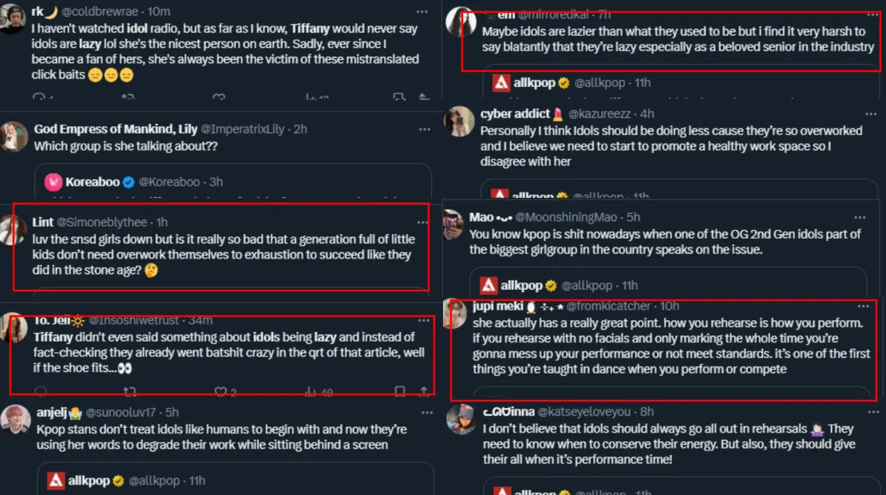Bookmark the To. Jeli tweet

pos(400,392)
